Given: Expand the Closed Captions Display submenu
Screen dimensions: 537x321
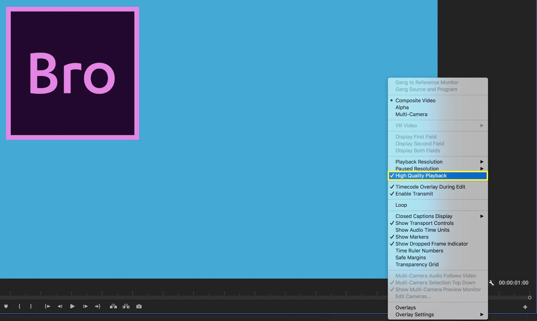Looking at the screenshot, I should pyautogui.click(x=424, y=216).
